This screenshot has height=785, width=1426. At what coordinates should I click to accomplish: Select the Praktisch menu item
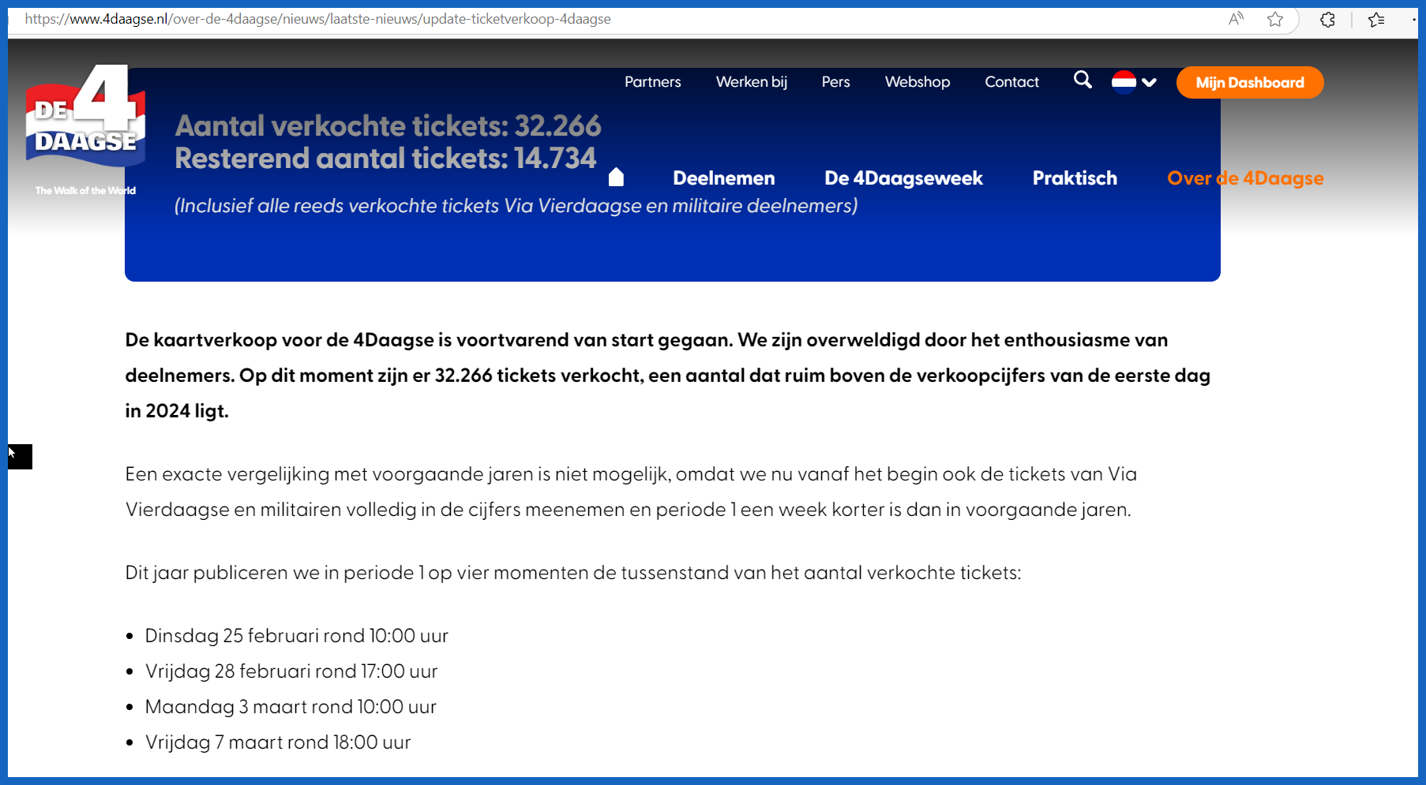coord(1075,178)
